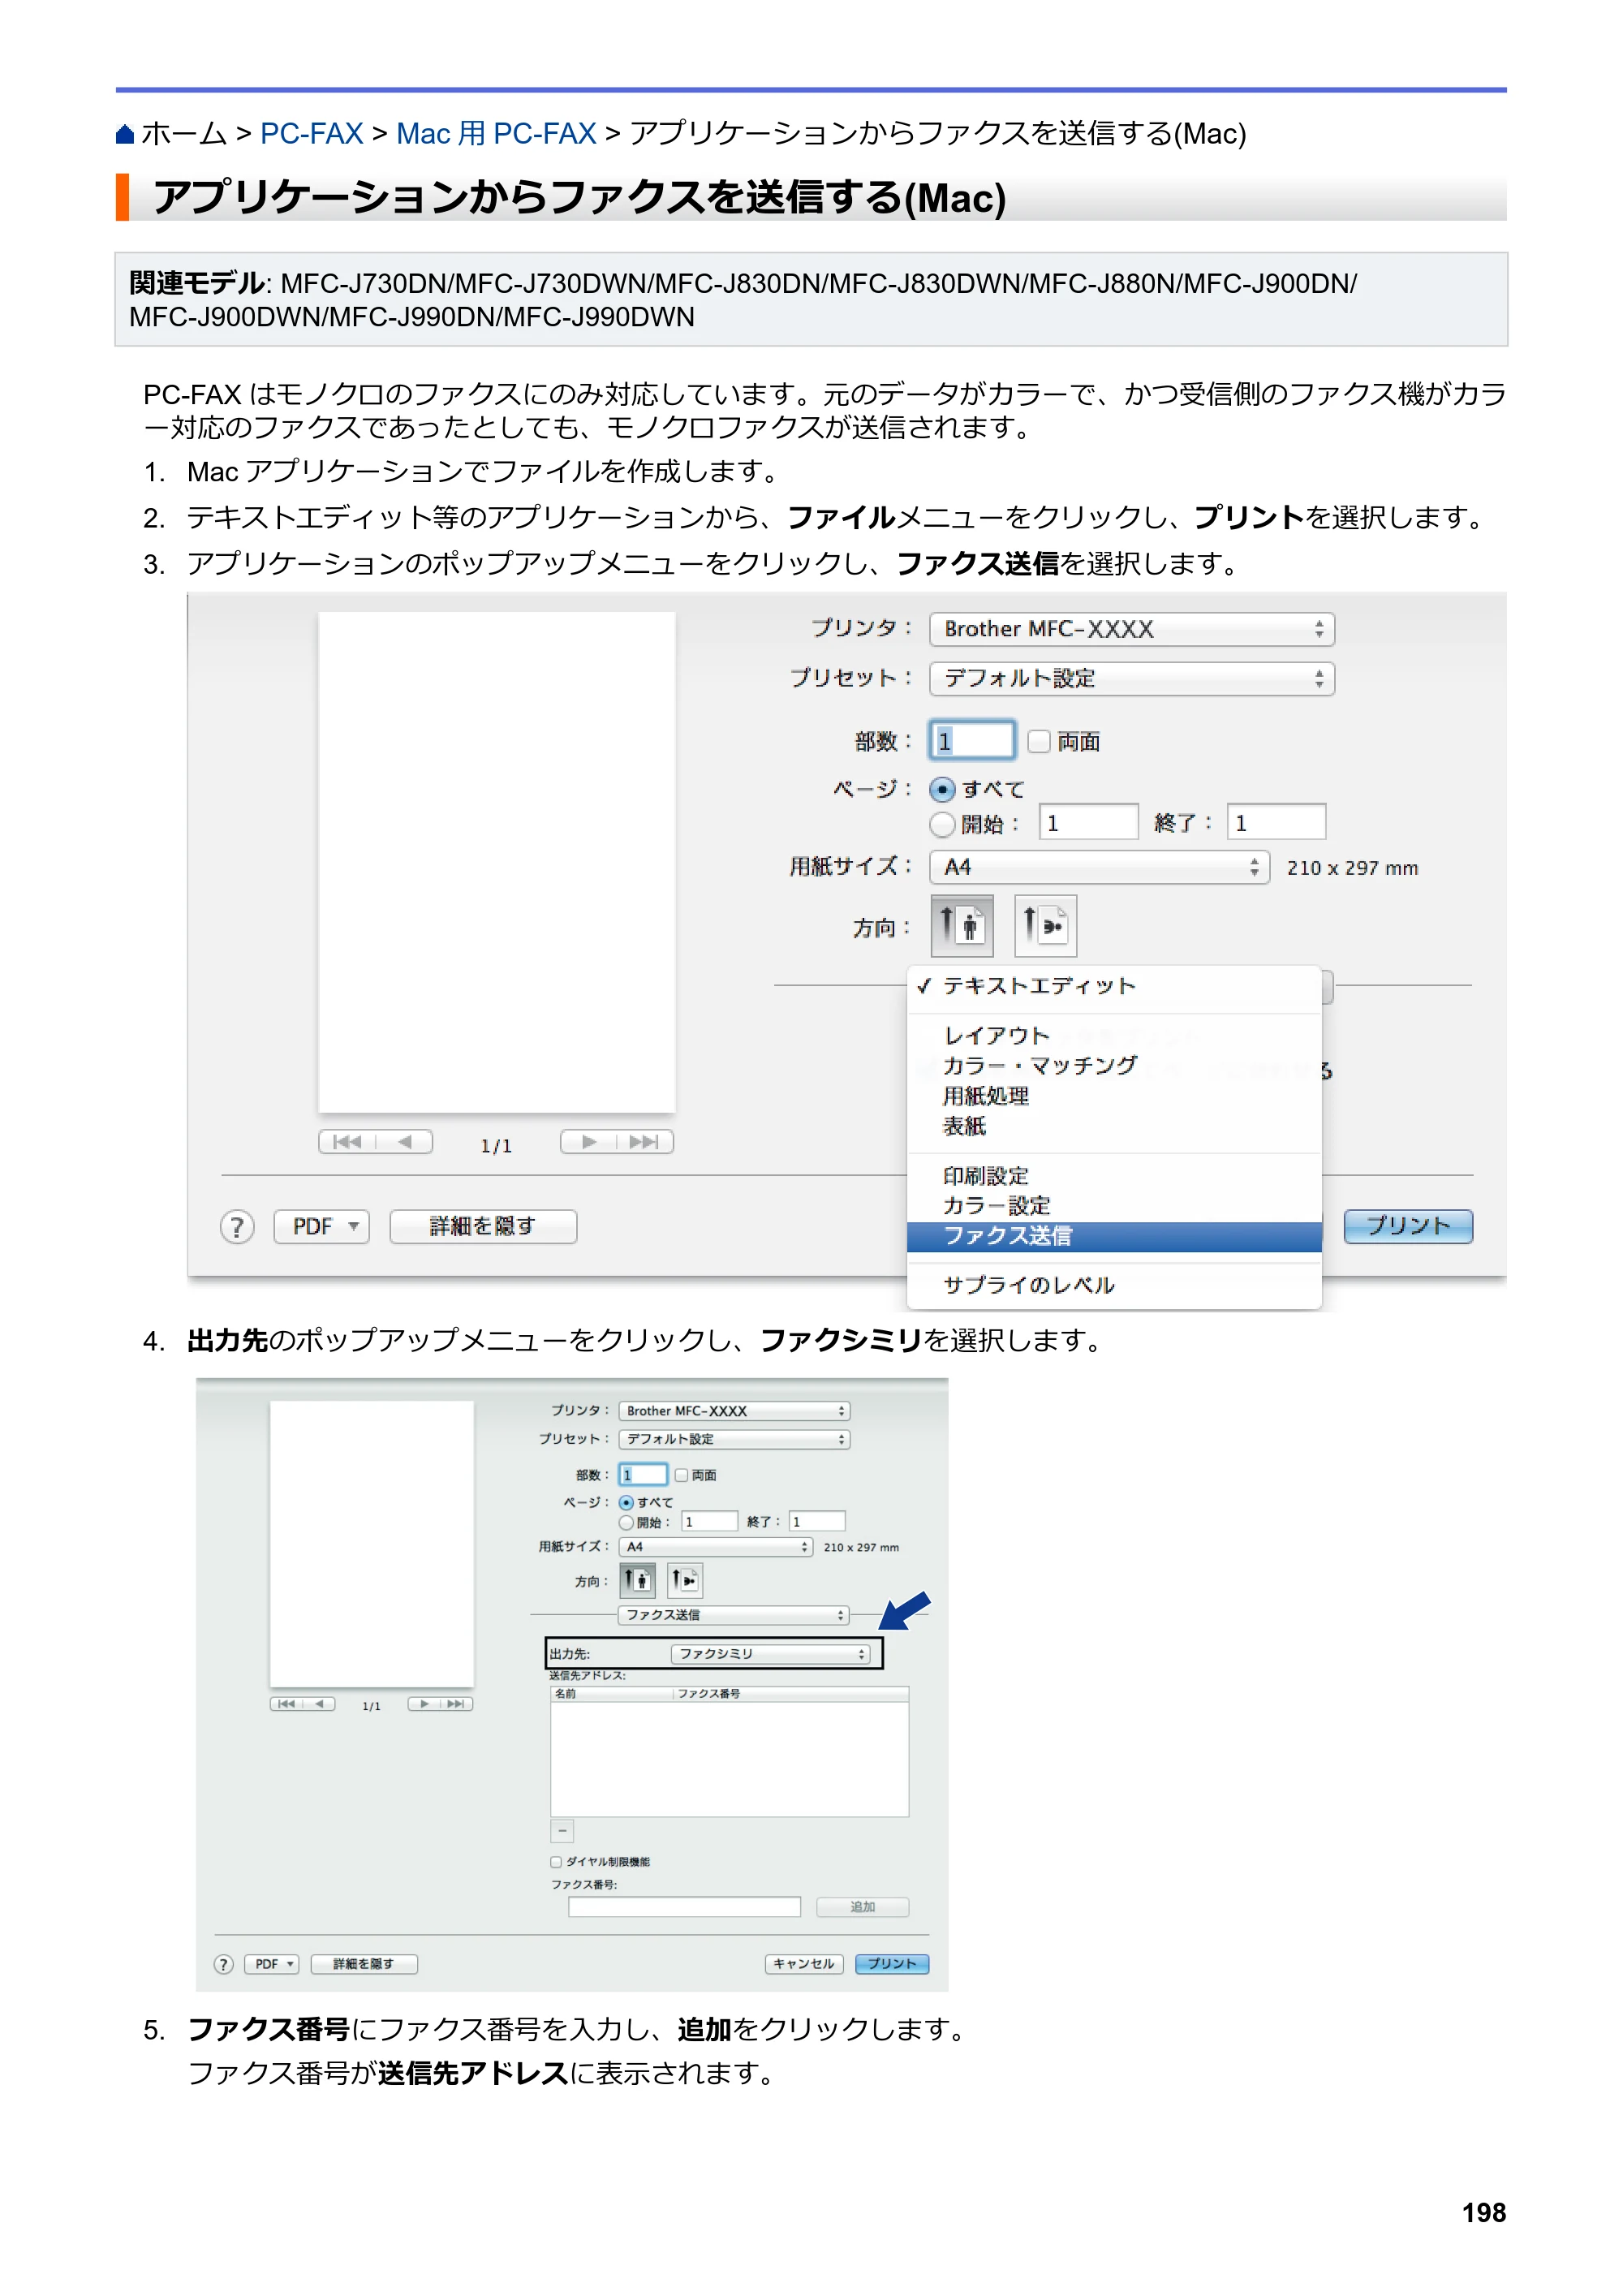Select the すべて pages radio in upper dialog
The width and height of the screenshot is (1623, 2296).
click(x=942, y=789)
